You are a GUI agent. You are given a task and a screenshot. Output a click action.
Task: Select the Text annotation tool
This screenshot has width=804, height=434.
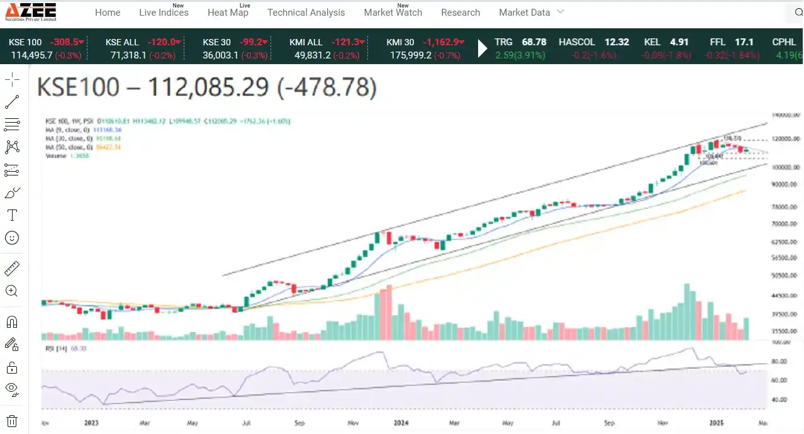[x=12, y=215]
